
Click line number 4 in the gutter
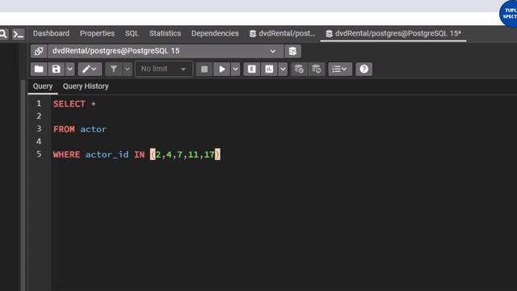[x=39, y=141]
